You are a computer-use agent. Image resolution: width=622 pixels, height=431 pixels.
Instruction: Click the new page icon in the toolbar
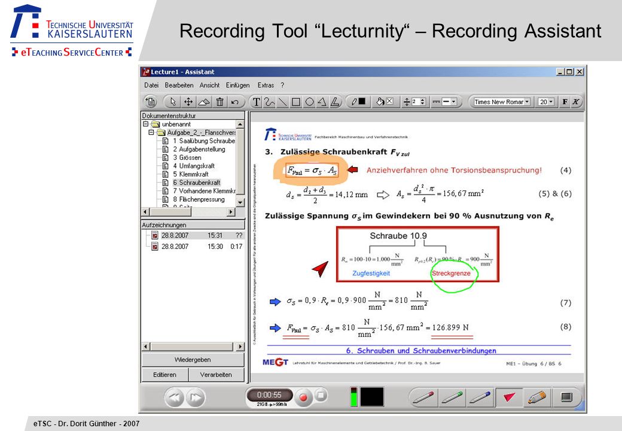151,102
